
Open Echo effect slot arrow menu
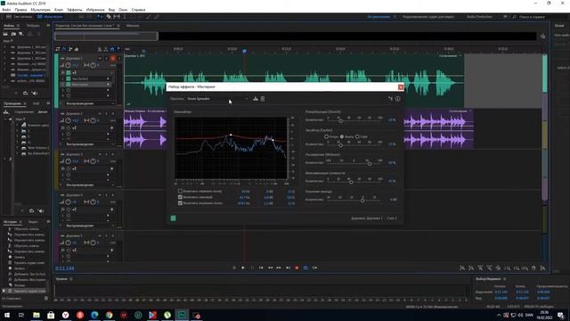point(108,78)
